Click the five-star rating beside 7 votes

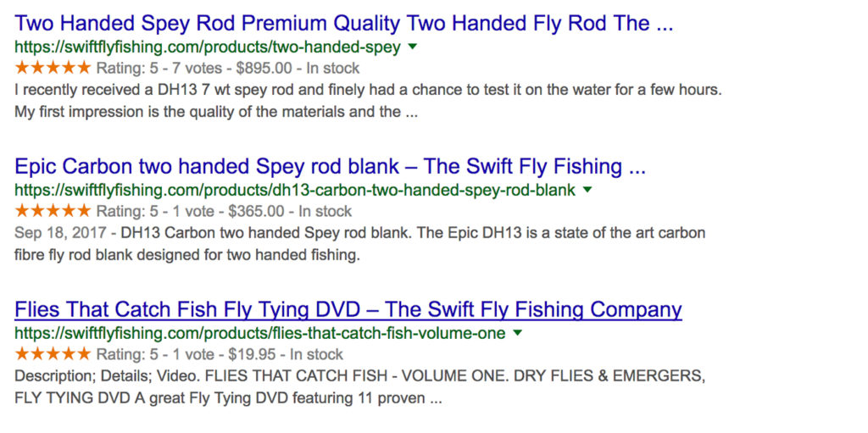coord(53,68)
